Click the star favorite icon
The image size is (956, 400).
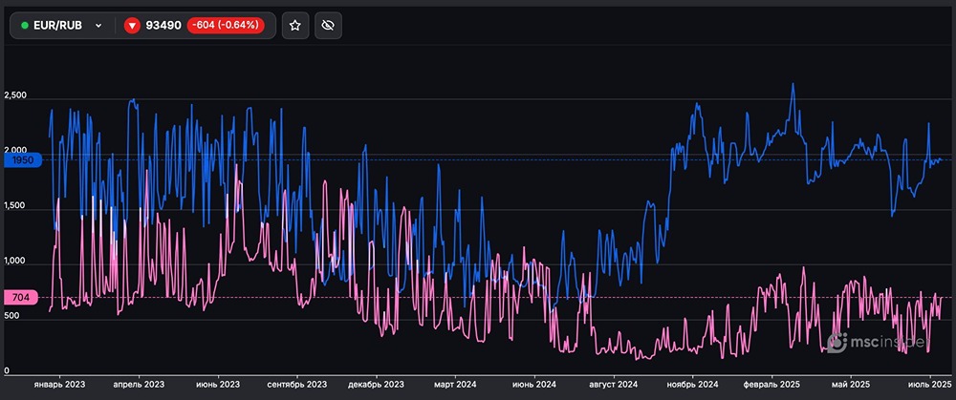point(295,26)
